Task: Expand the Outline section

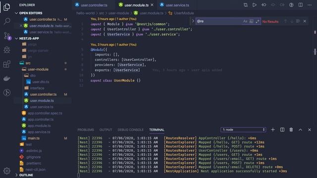Action: (x=26, y=175)
